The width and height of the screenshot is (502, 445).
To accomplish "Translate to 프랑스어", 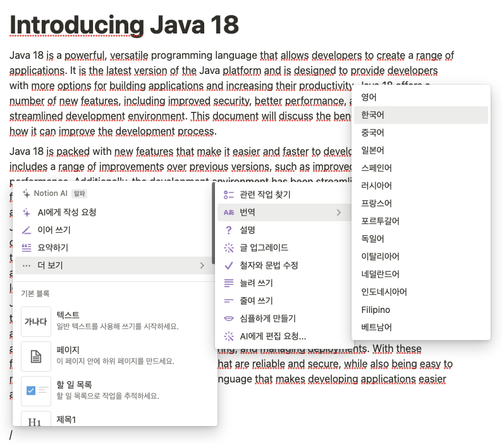I will 421,204.
